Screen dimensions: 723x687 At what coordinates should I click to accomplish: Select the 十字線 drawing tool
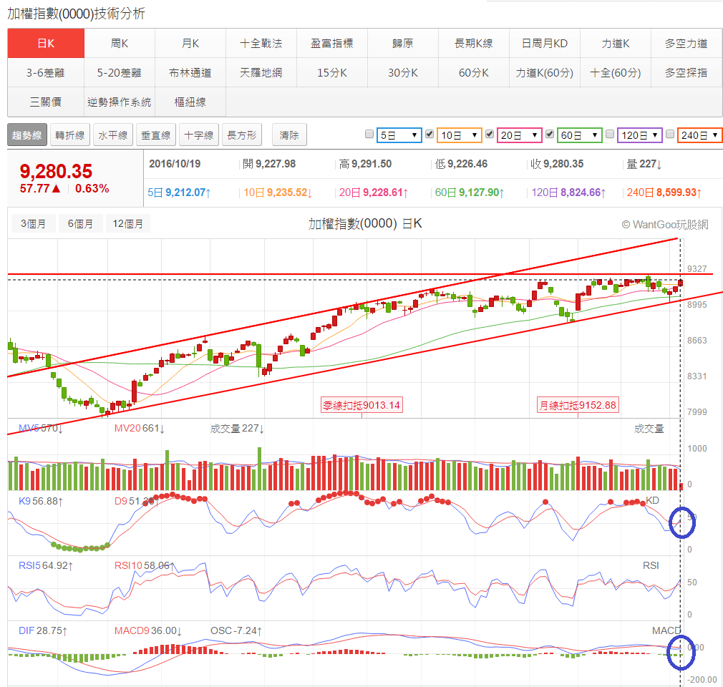[199, 135]
